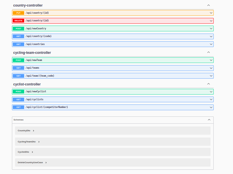Click the PUT method badge on /api/country/{id}
This screenshot has width=233, height=174.
tap(18, 13)
